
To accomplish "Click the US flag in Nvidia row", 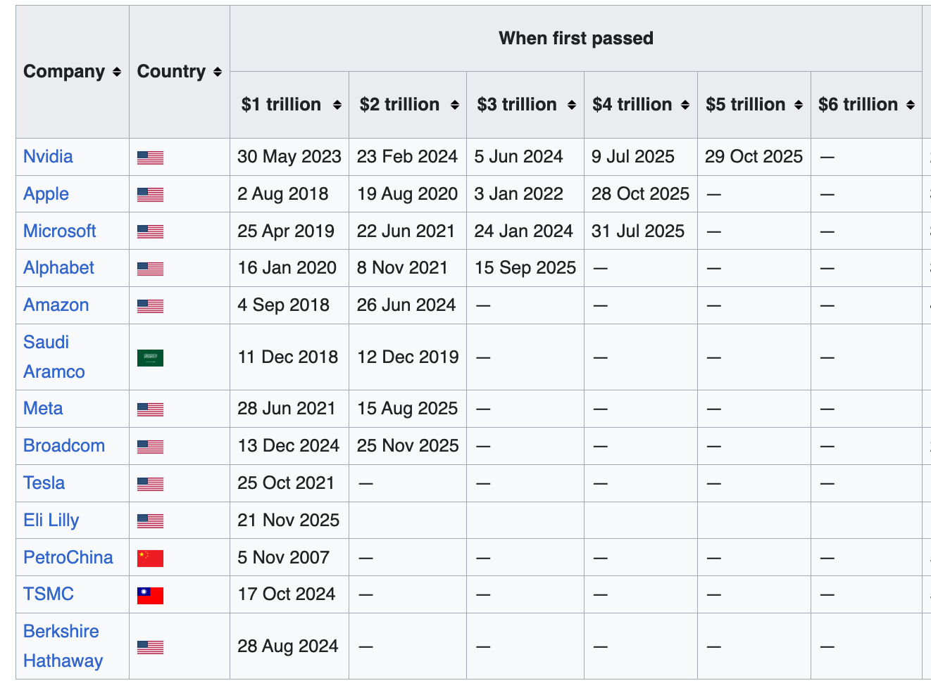I will (x=150, y=158).
